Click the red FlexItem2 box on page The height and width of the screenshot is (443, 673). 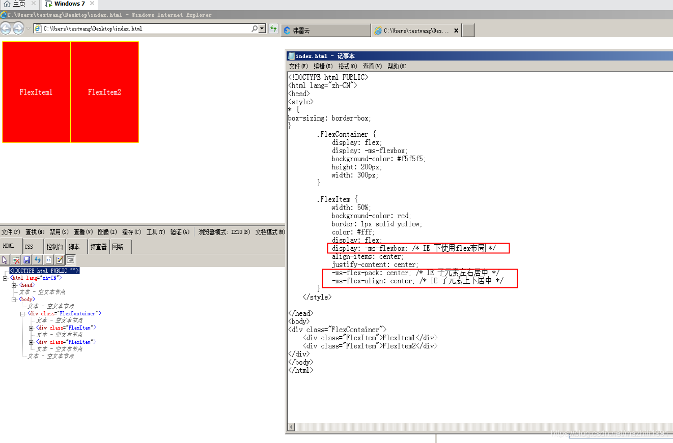click(x=104, y=92)
